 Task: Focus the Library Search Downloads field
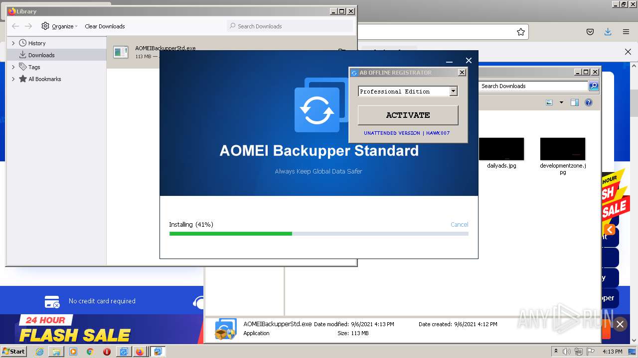coord(290,26)
